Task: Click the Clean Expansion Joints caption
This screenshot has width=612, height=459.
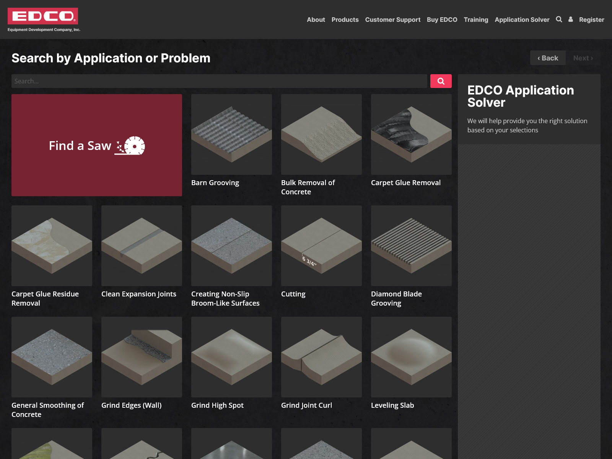Action: point(139,294)
